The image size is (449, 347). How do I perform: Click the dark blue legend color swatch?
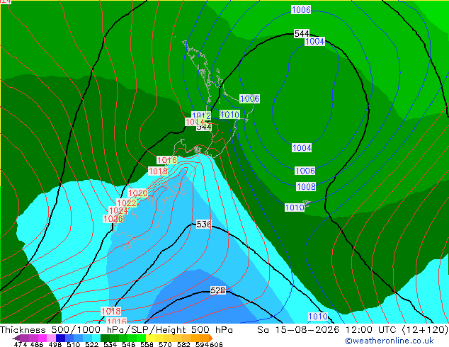[x=60, y=338]
